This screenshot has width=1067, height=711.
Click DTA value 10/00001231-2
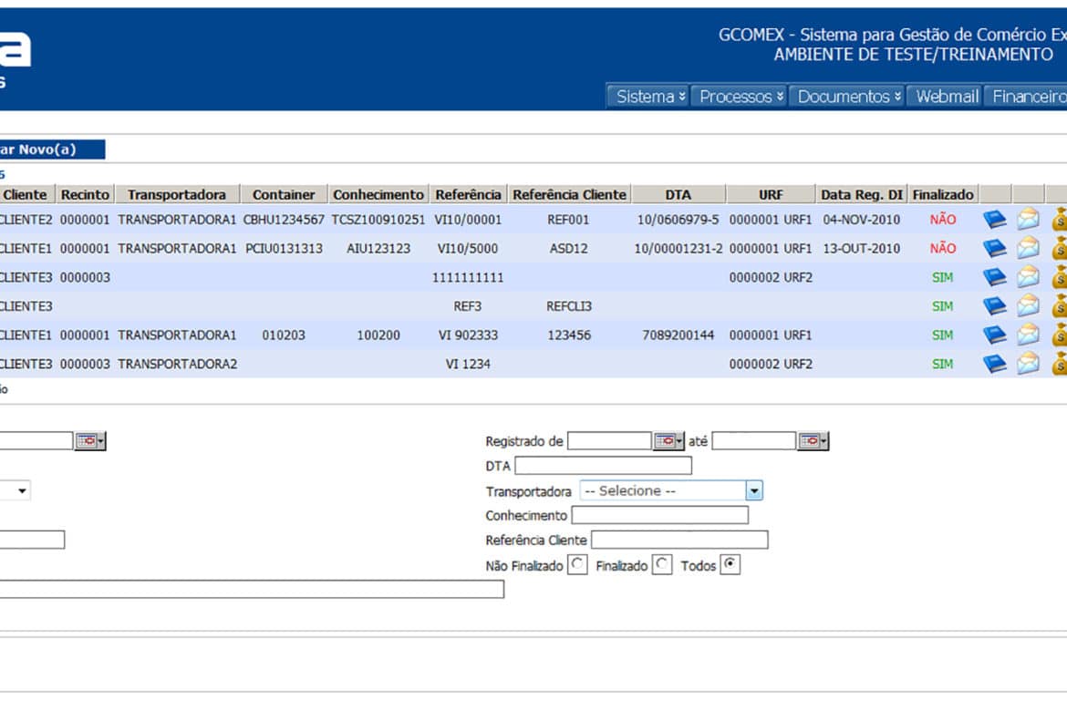point(679,248)
